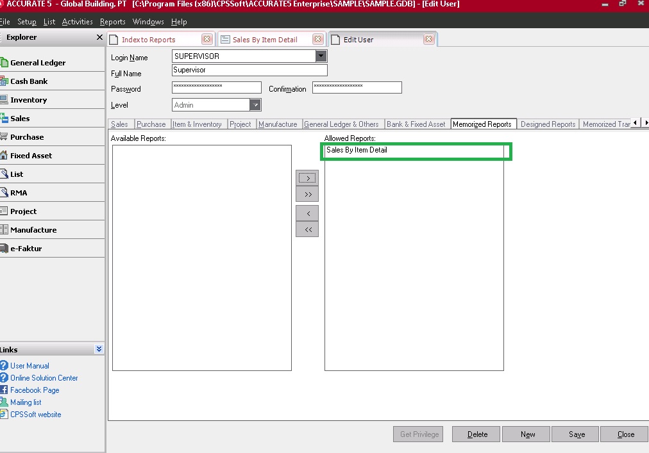The image size is (649, 453).
Task: Open the Level dropdown list
Action: click(255, 105)
